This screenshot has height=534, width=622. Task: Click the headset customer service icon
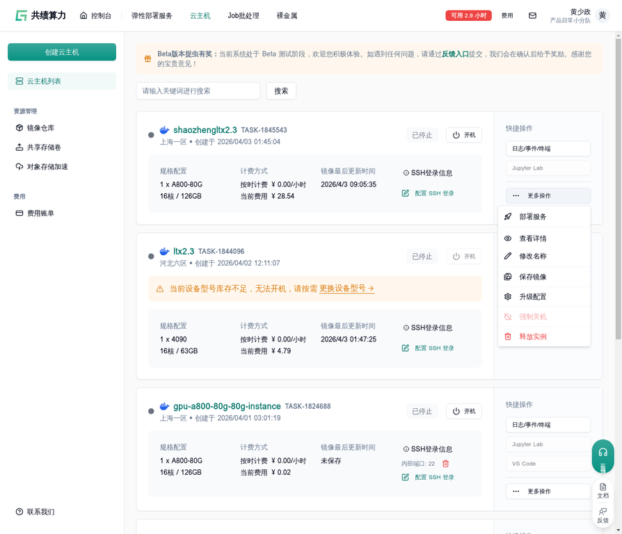point(603,452)
